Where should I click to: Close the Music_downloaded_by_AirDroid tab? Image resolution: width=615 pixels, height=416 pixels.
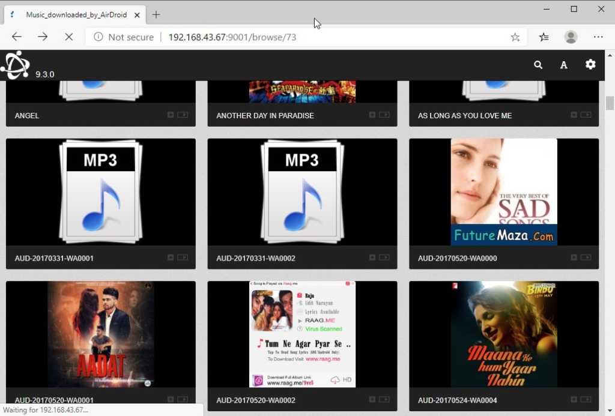pos(137,15)
